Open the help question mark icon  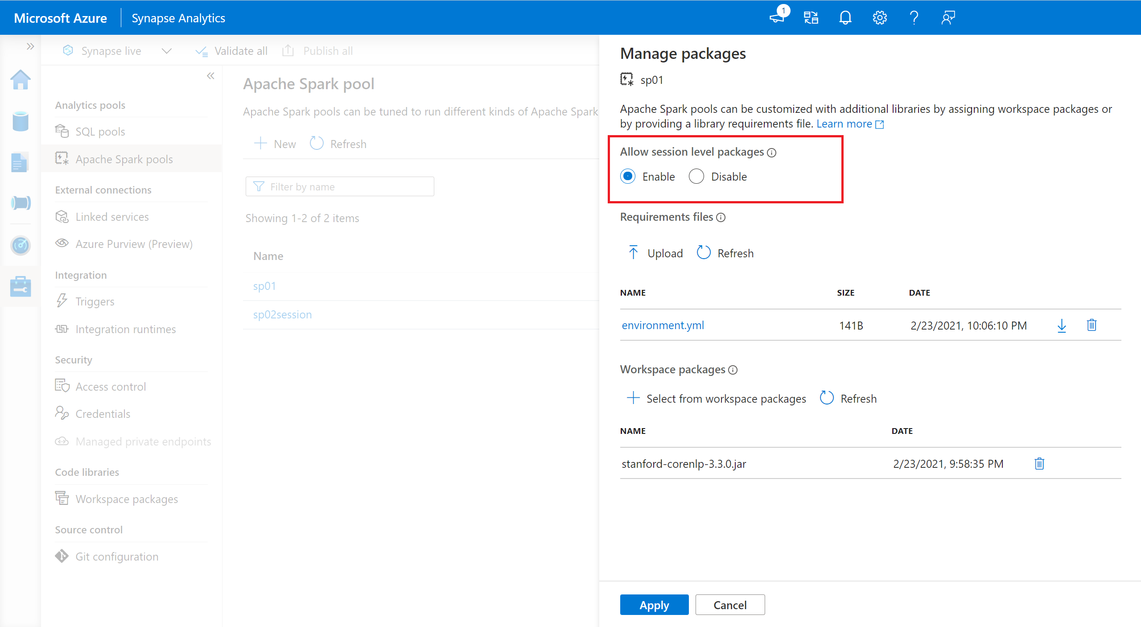914,18
